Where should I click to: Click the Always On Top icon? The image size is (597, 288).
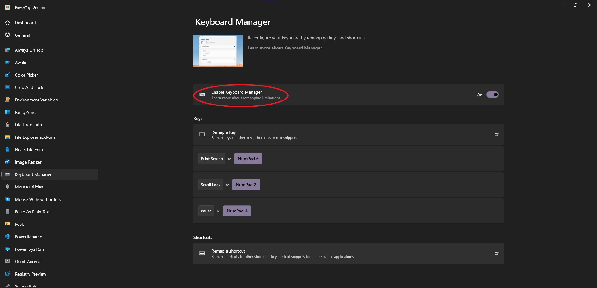[x=7, y=50]
